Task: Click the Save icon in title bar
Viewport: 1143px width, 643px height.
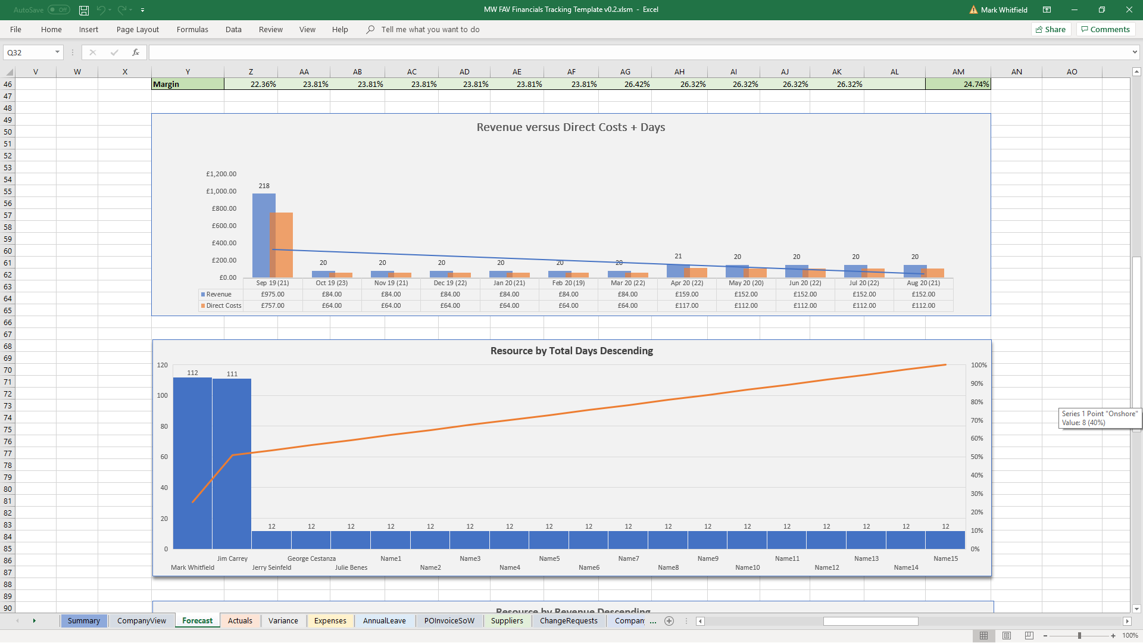Action: coord(84,10)
